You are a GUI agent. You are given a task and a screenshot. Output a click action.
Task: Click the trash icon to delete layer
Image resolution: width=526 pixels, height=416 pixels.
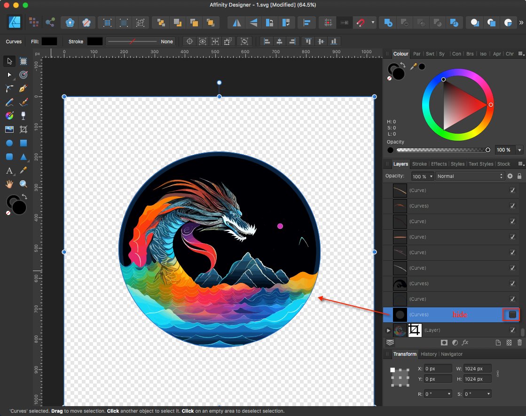519,343
